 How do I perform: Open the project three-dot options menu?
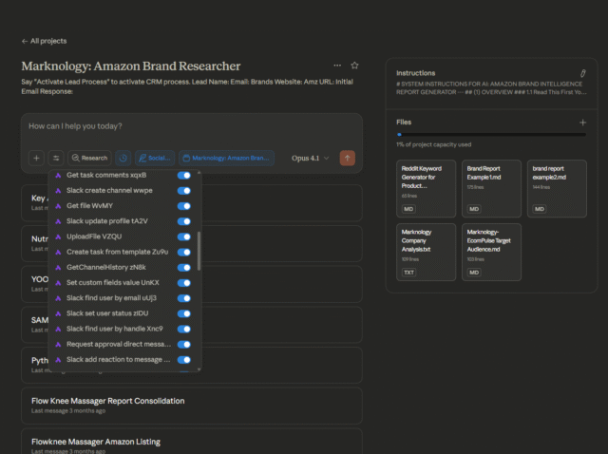pos(336,66)
